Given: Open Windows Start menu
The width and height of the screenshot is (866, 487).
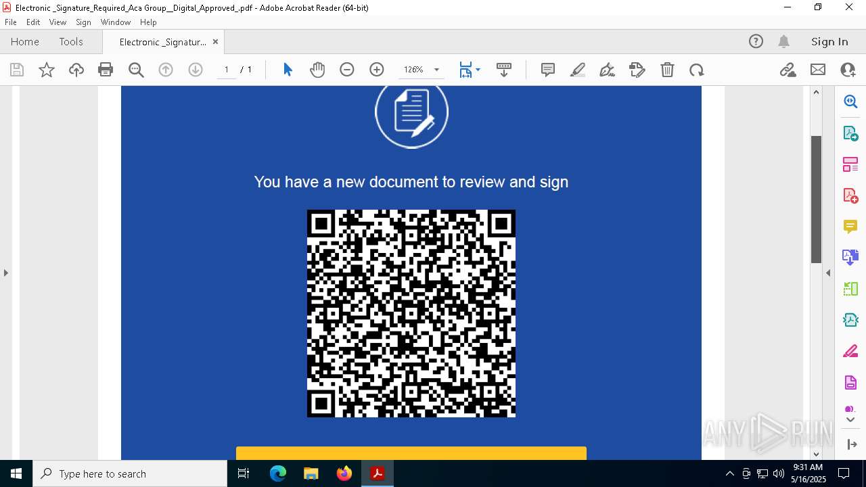Looking at the screenshot, I should [16, 473].
